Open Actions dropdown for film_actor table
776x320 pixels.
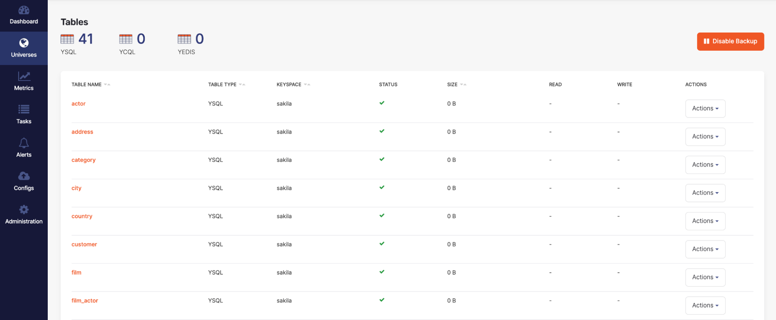(x=705, y=305)
